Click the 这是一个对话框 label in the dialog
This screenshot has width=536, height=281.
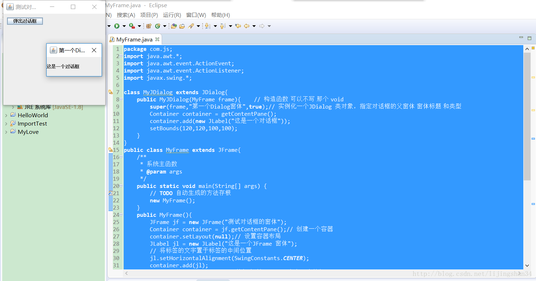pos(63,66)
